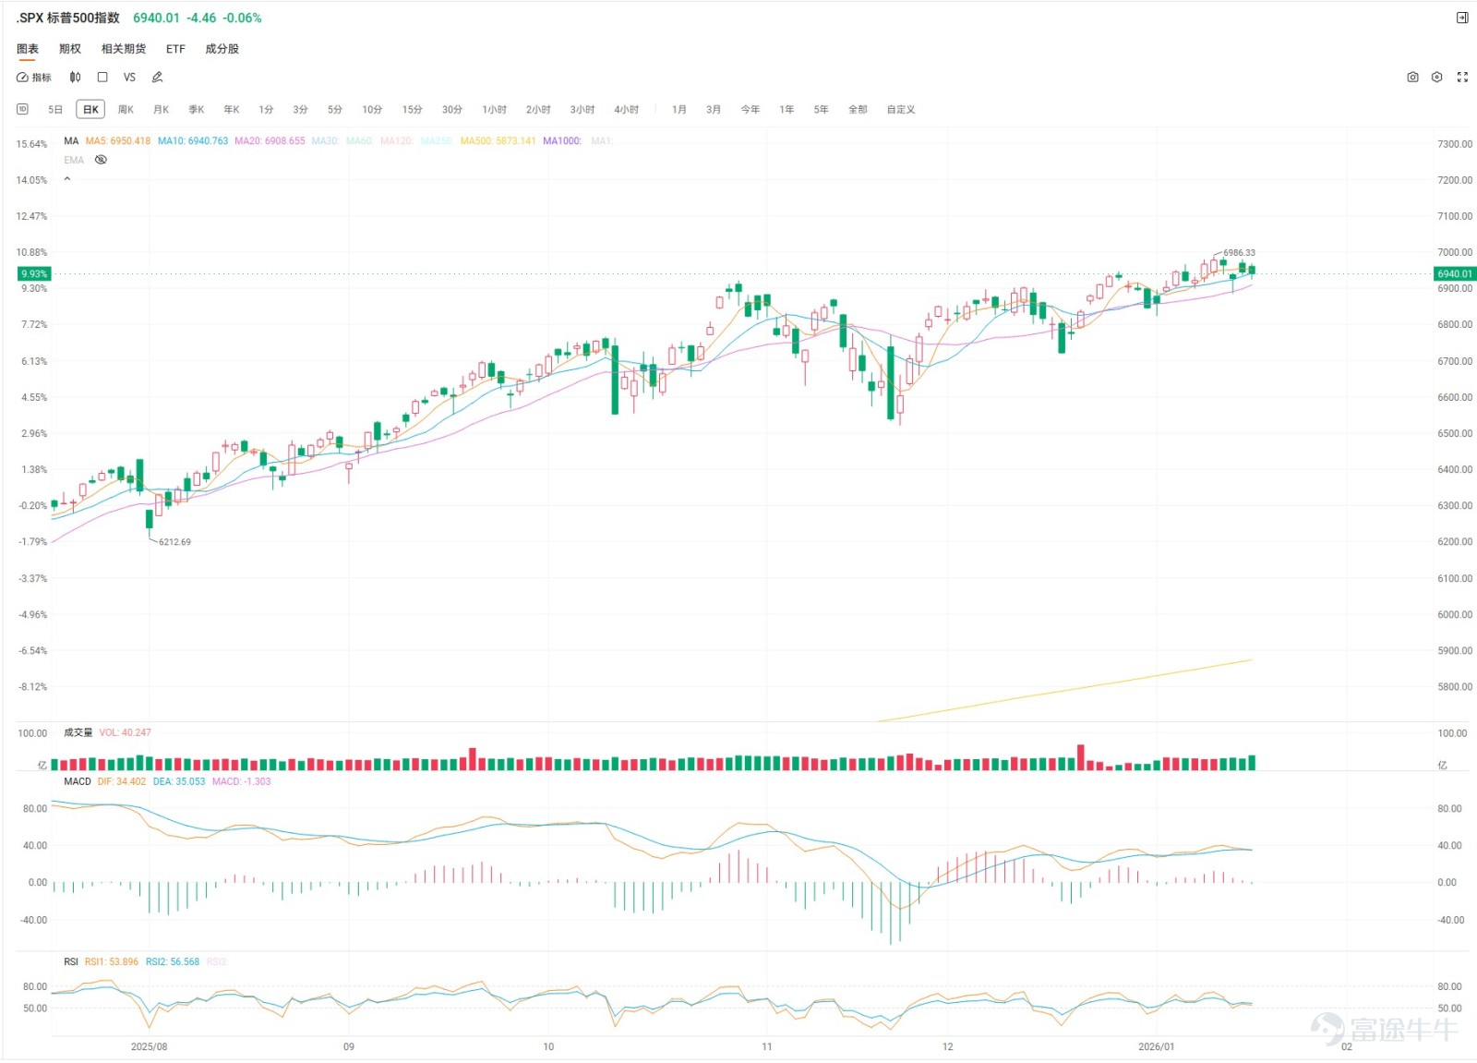Switch to 4小时 chart interval
Image resolution: width=1477 pixels, height=1063 pixels.
coord(627,110)
